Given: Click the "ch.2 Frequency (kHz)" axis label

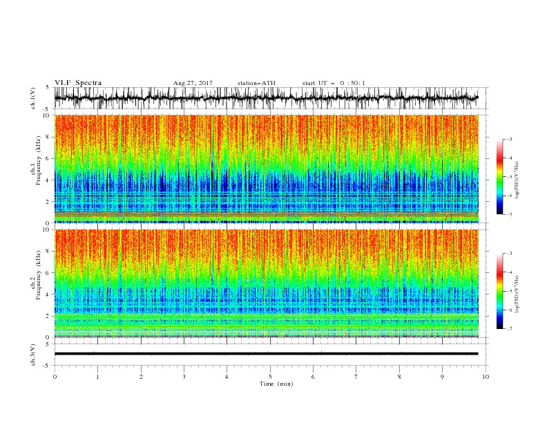Looking at the screenshot, I should (x=36, y=274).
